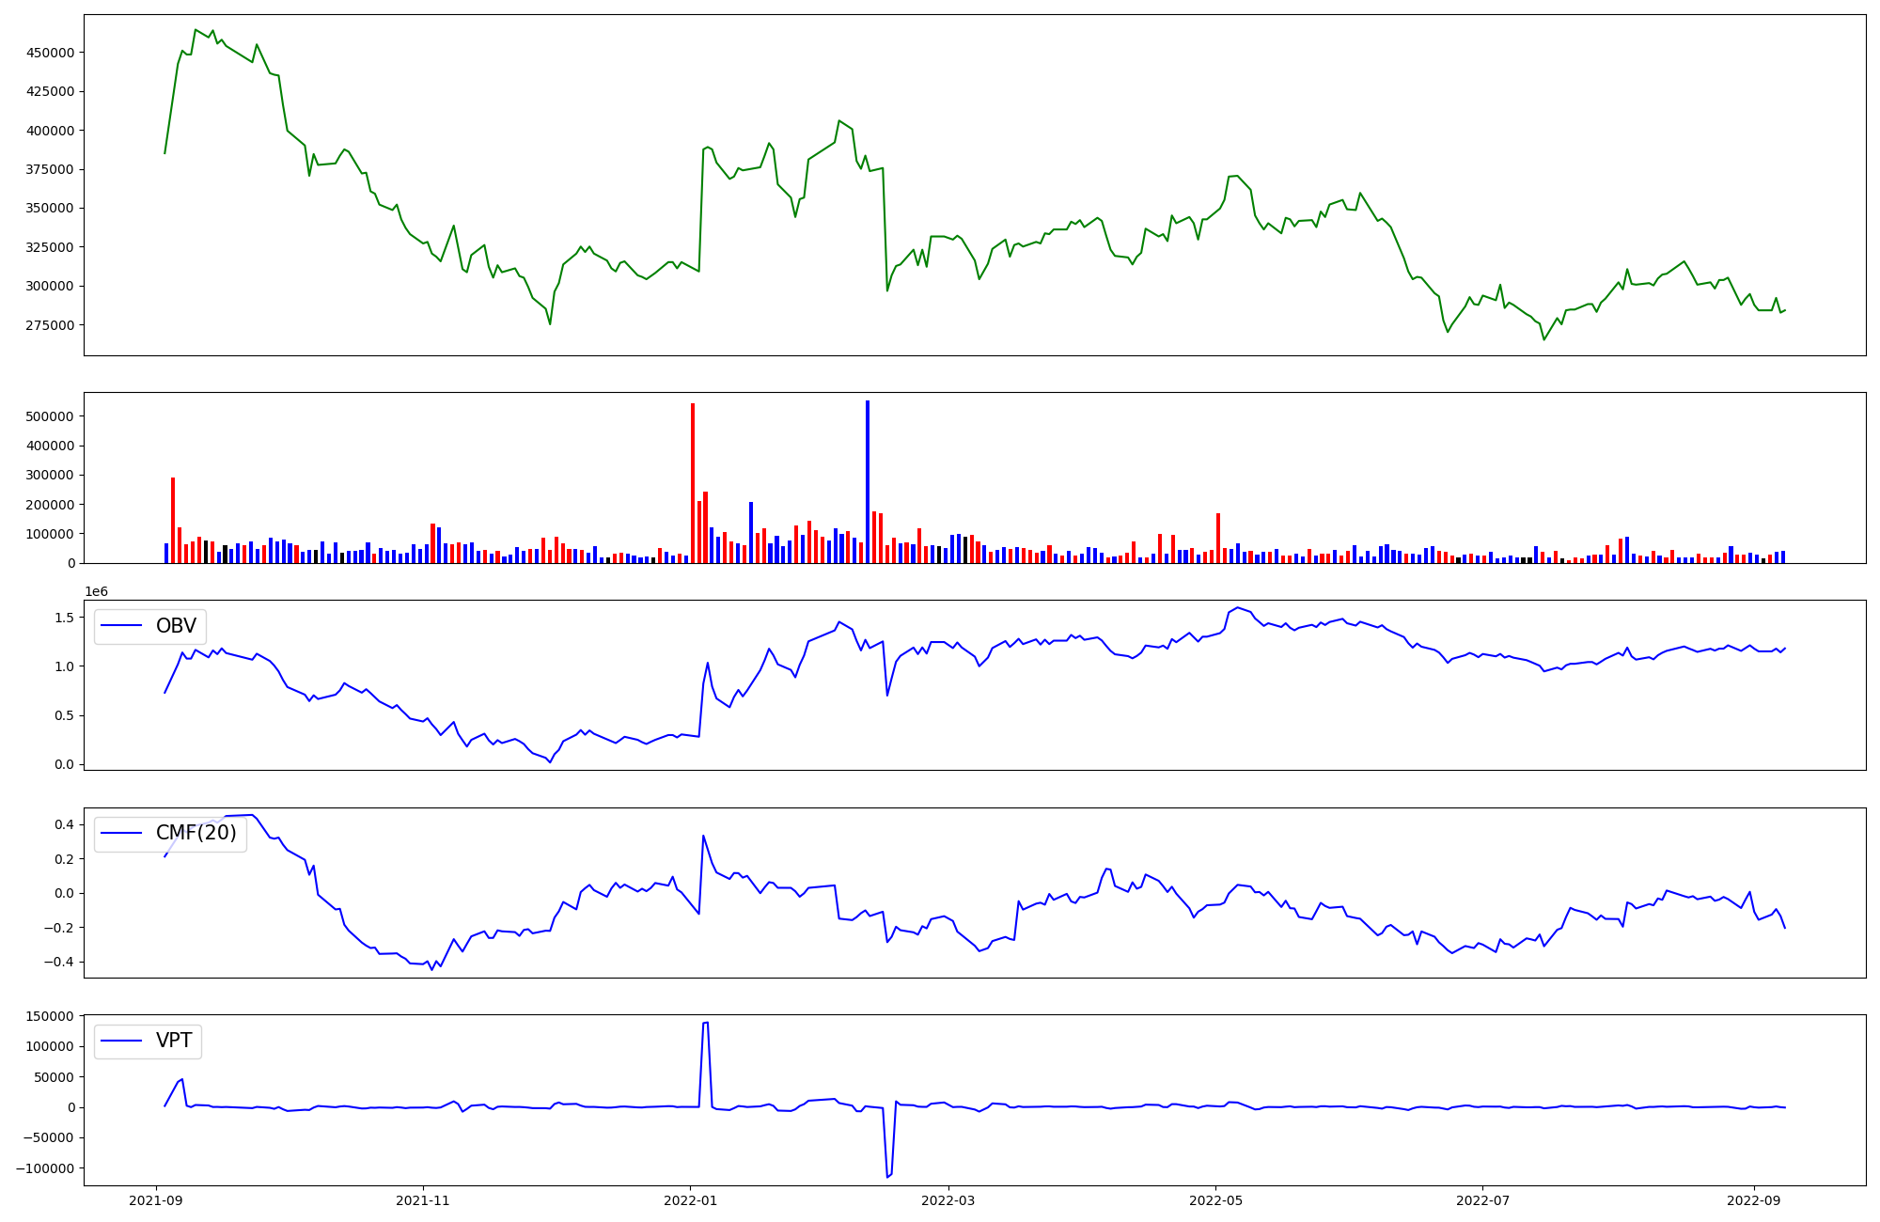Select the 2022-05 x-axis date label
This screenshot has height=1222, width=1880.
coord(1216,1200)
